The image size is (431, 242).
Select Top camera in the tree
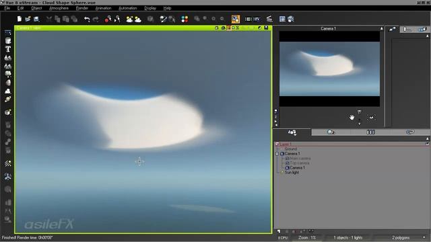click(300, 163)
